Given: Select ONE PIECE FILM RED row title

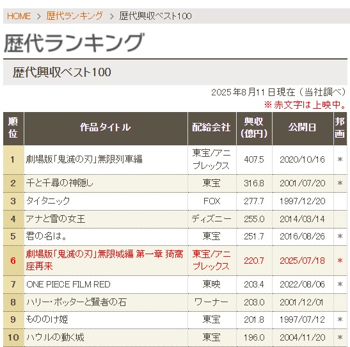Looking at the screenshot, I should [x=68, y=284].
